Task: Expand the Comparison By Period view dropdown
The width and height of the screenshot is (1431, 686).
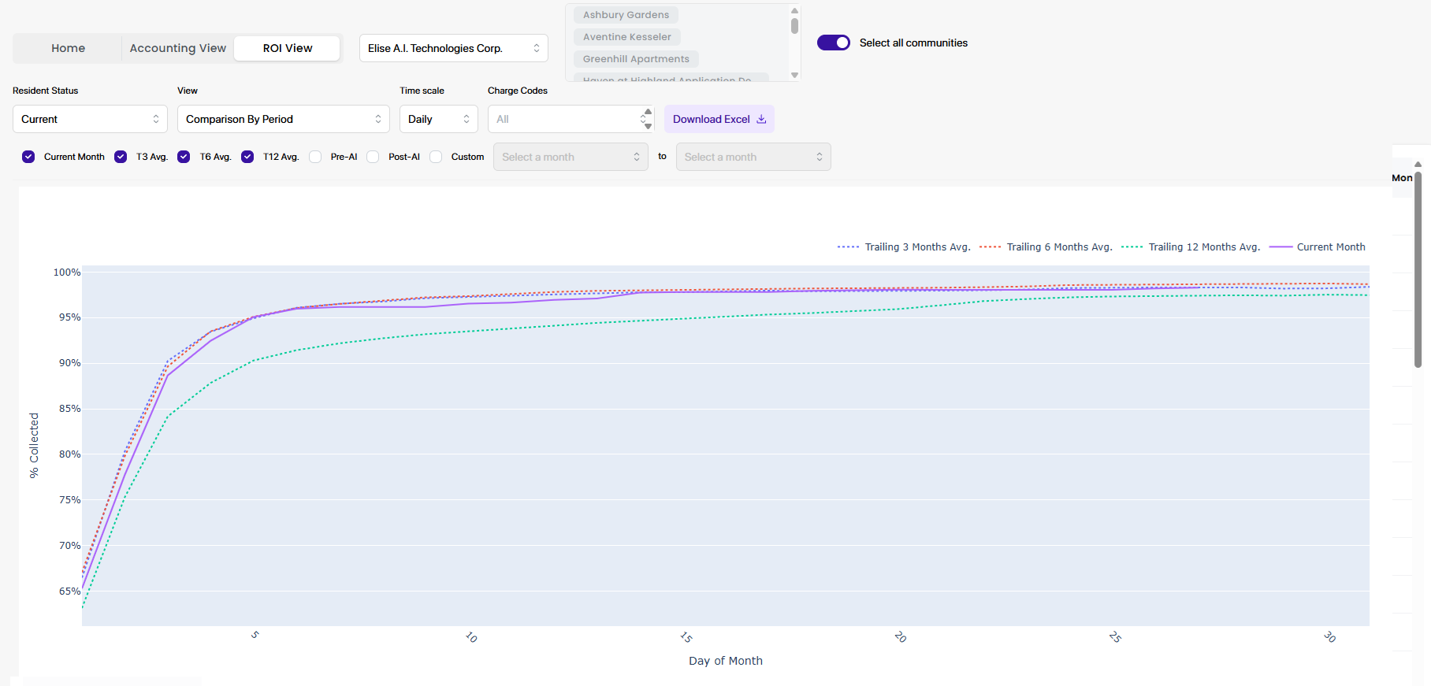Action: (284, 119)
